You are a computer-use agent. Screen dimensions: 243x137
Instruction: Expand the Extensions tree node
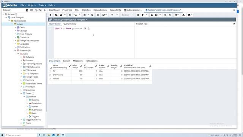click(x=15, y=37)
